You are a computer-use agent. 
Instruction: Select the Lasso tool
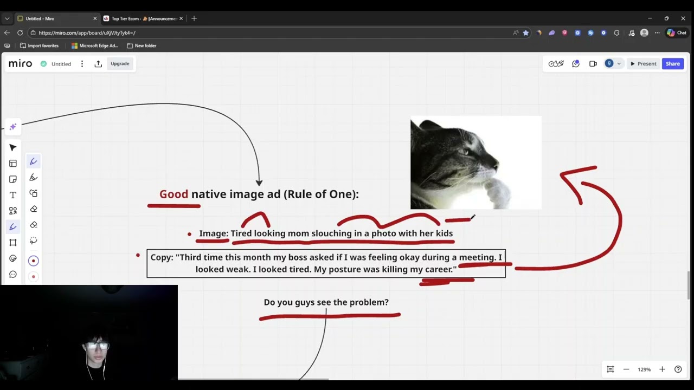(33, 240)
